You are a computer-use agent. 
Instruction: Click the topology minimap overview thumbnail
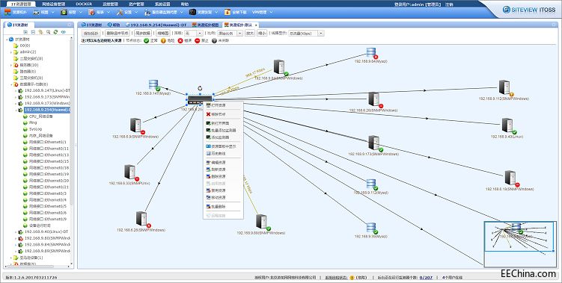tap(520, 243)
